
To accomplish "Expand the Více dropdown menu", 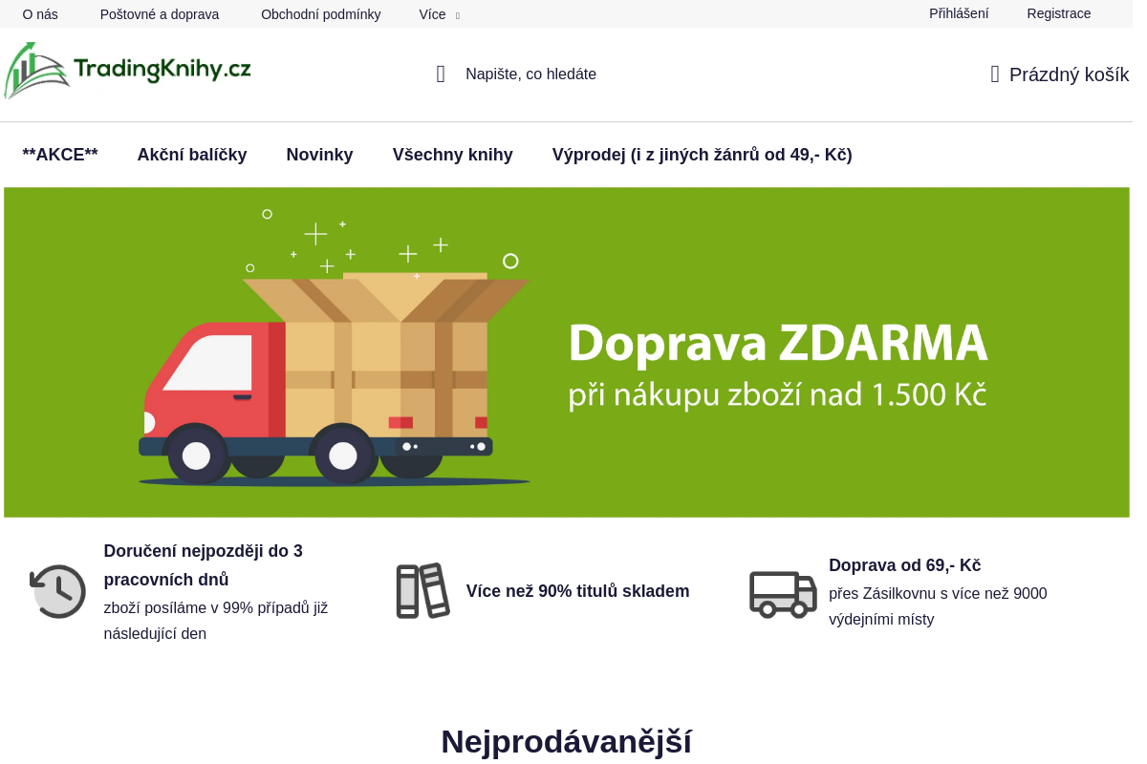I will coord(432,14).
